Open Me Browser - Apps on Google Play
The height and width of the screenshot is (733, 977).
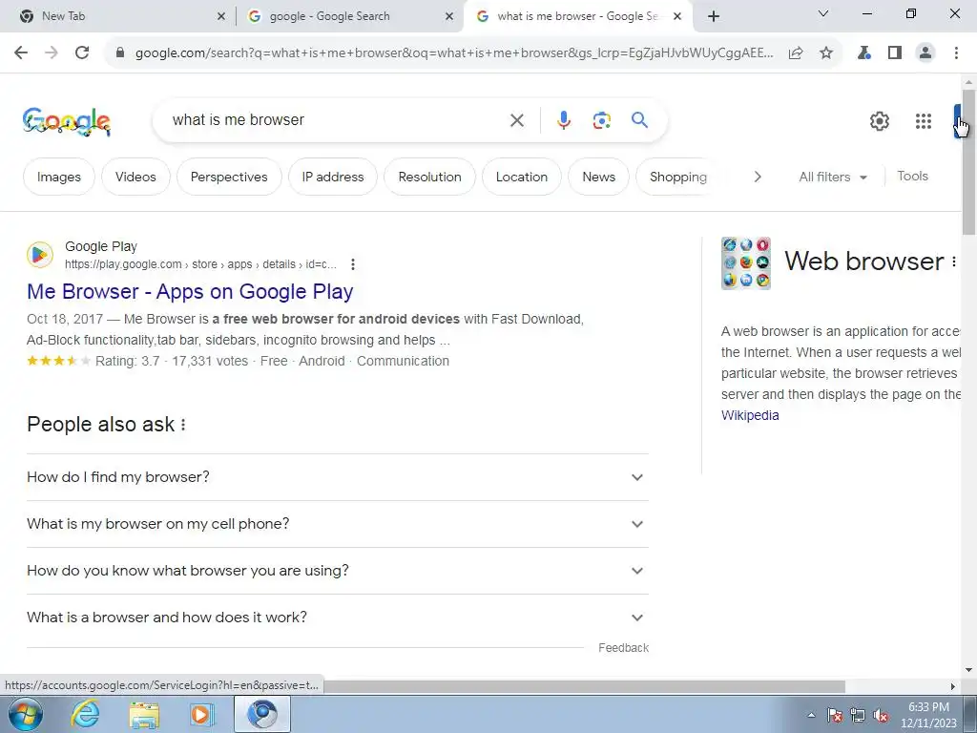190,292
